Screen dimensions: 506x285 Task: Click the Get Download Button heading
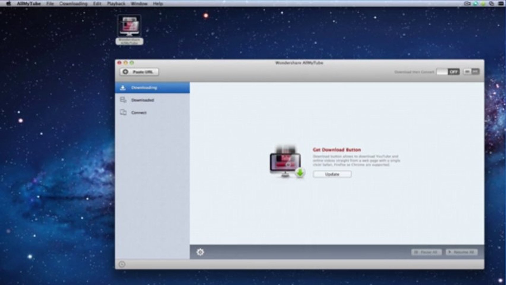pos(337,150)
